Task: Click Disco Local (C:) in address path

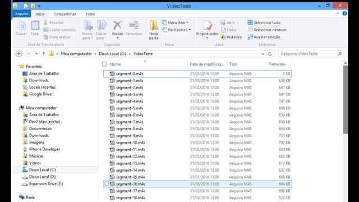Action: 112,54
